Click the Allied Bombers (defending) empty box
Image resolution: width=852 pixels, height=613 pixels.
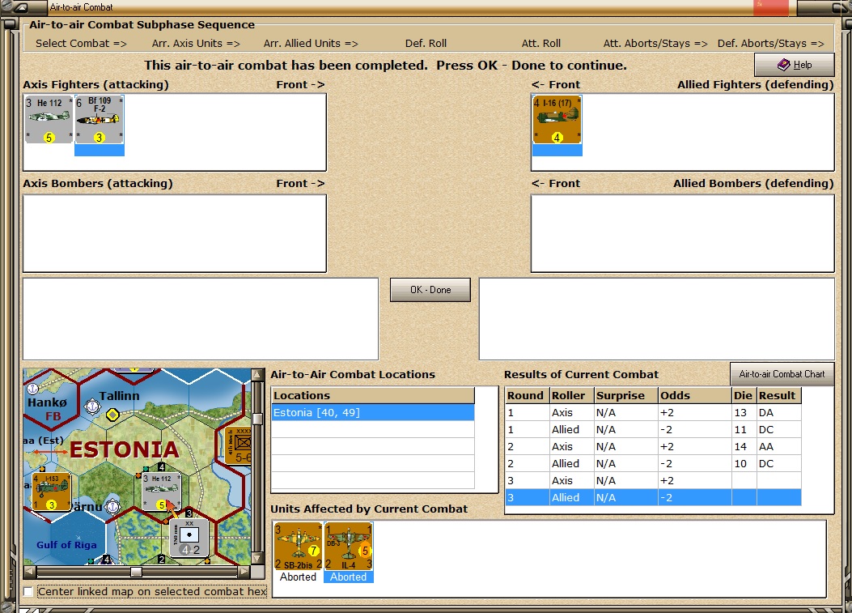coord(682,233)
